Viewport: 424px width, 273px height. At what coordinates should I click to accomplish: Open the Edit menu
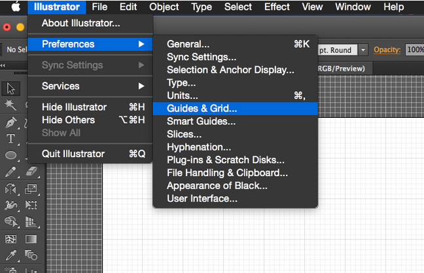128,7
